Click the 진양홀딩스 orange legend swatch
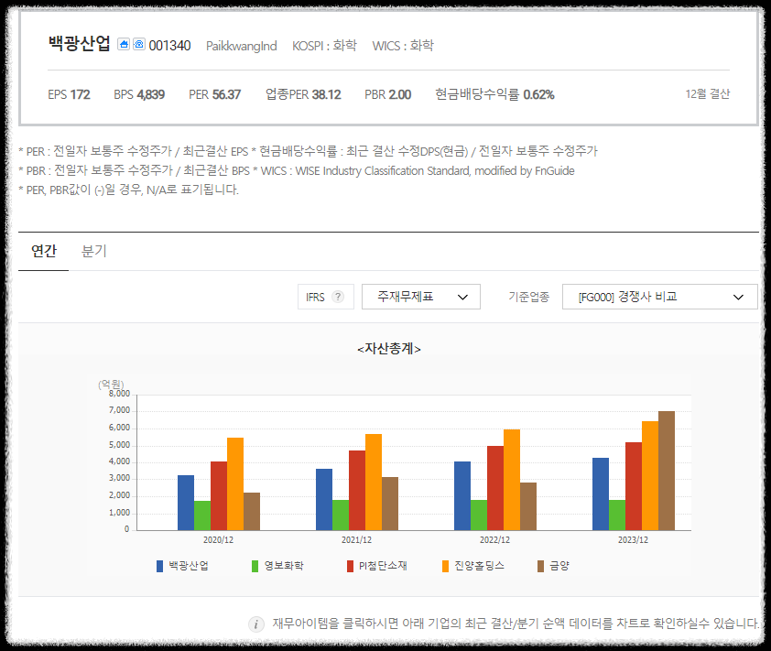 tap(446, 566)
